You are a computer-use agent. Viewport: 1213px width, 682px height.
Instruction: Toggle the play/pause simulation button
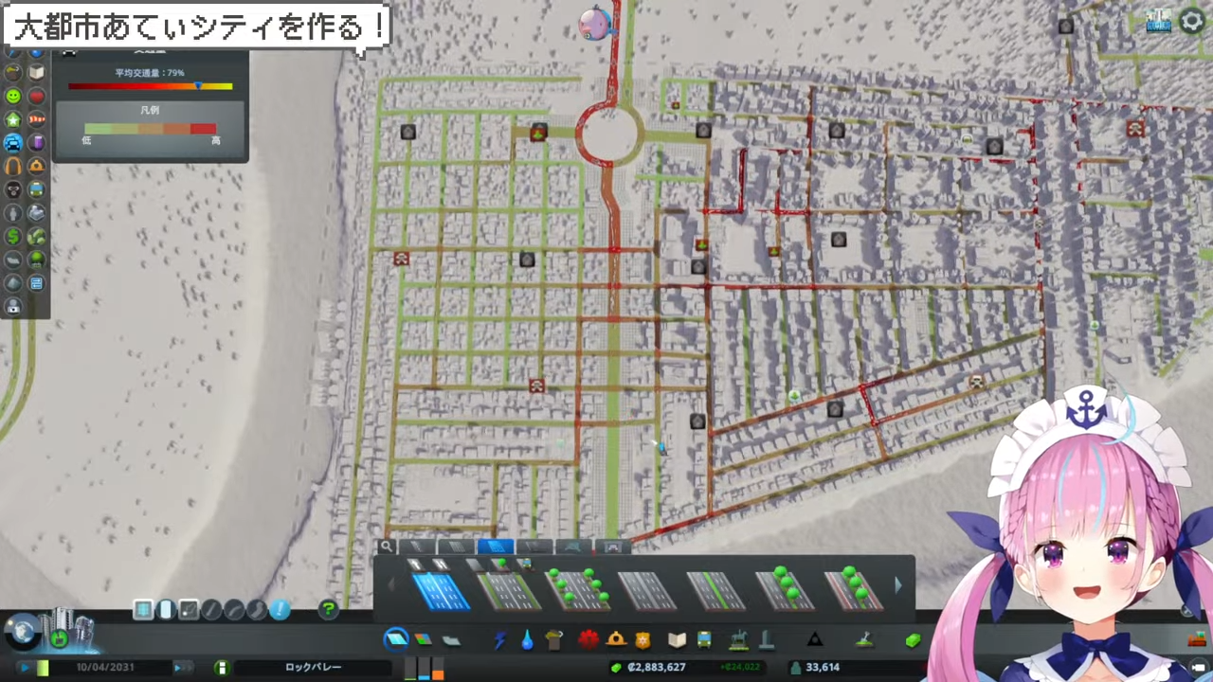24,668
